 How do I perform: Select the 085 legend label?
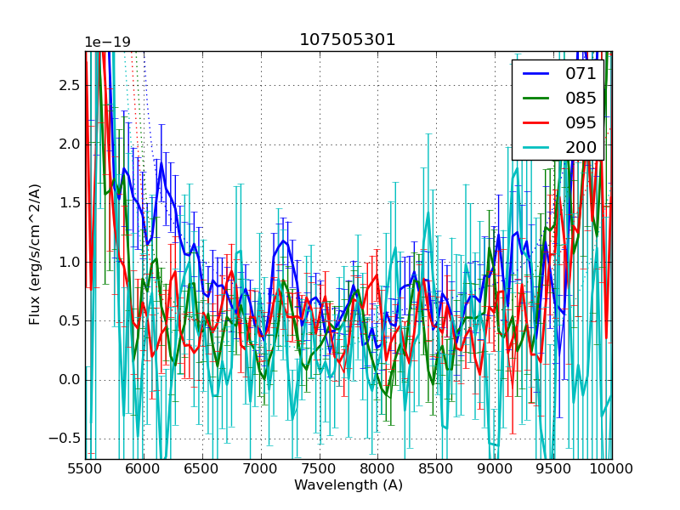pos(581,98)
